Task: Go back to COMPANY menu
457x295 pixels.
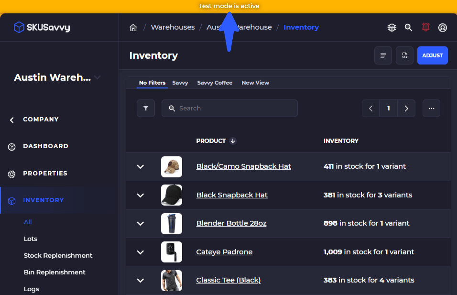Action: coord(41,119)
